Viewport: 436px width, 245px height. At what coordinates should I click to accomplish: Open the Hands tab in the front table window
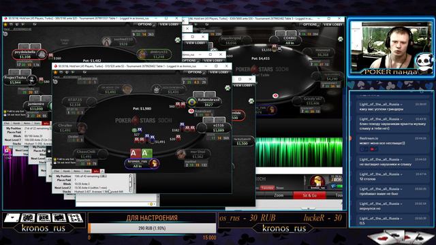66,171
